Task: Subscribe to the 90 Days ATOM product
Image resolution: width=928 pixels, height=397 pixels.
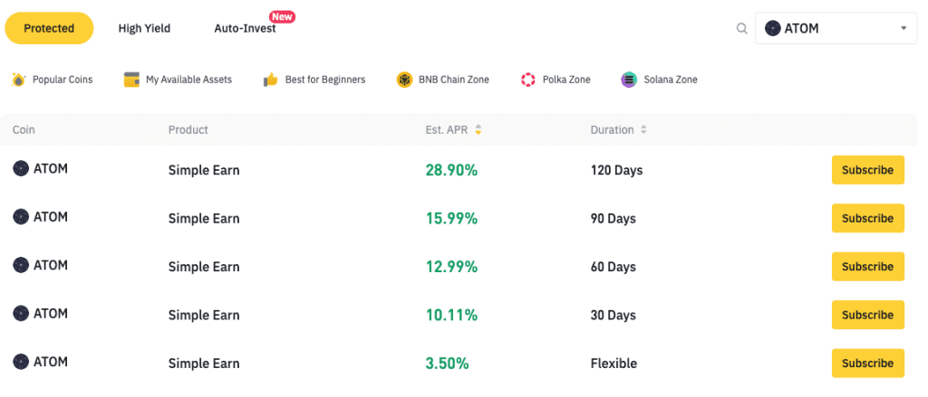Action: [x=867, y=219]
